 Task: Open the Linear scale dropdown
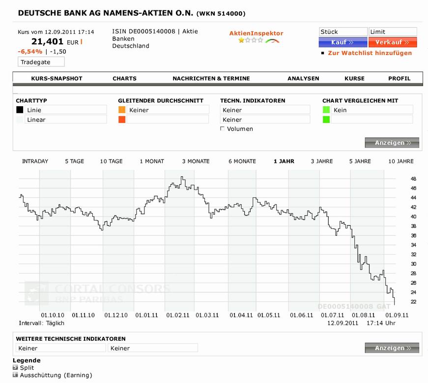pos(66,120)
